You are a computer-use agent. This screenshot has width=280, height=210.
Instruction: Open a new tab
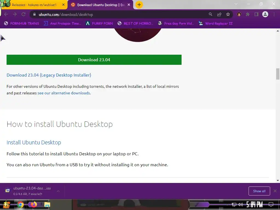(139, 5)
